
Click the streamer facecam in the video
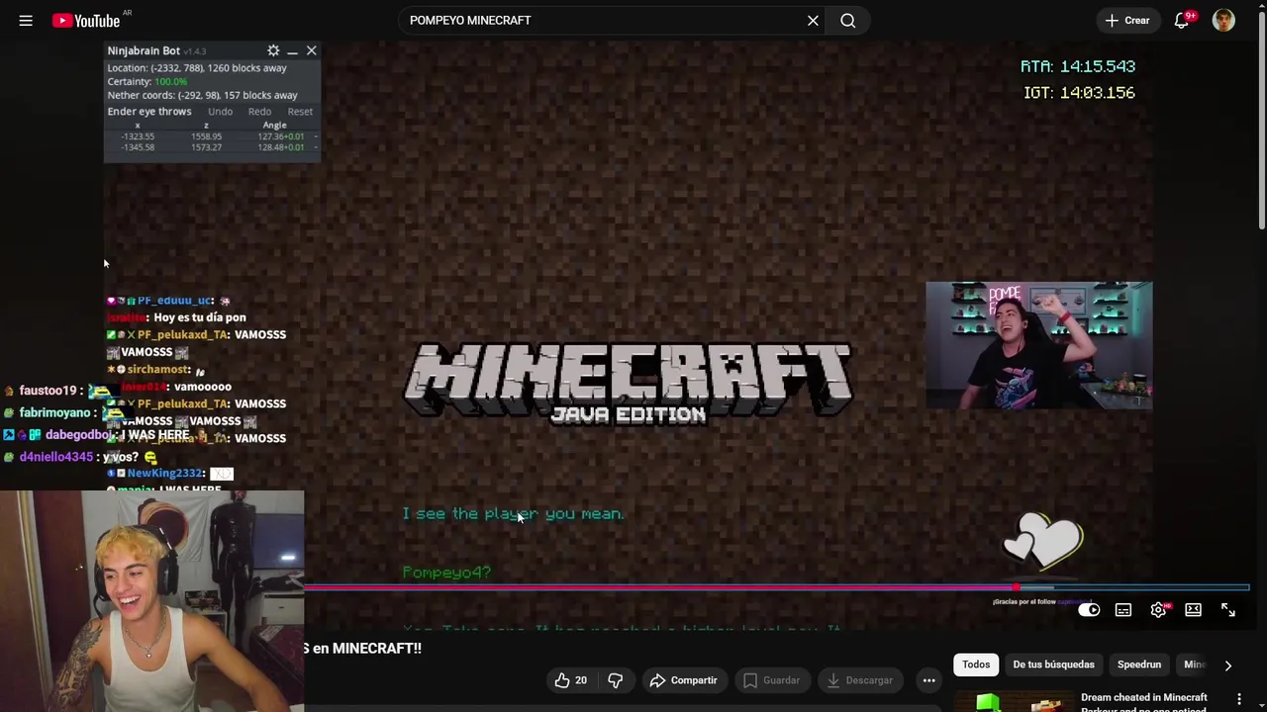[x=1038, y=345]
